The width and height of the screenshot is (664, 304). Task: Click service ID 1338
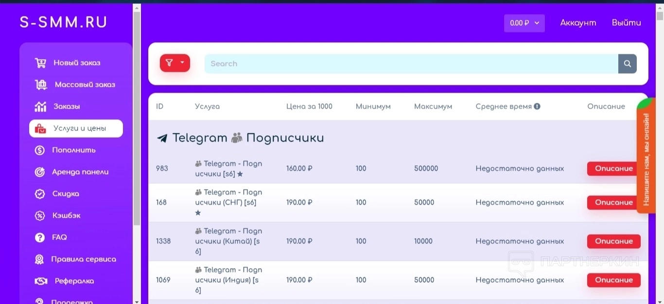[x=163, y=241]
